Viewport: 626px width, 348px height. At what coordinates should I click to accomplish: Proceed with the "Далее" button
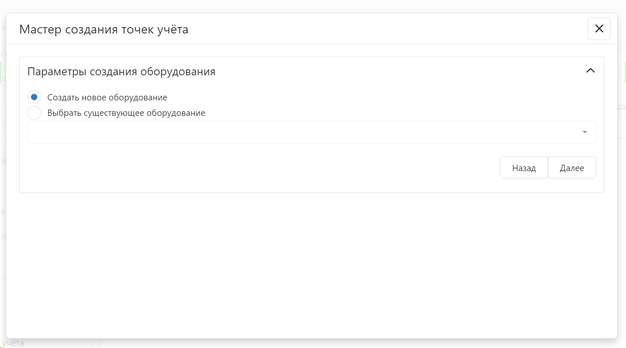coord(572,168)
